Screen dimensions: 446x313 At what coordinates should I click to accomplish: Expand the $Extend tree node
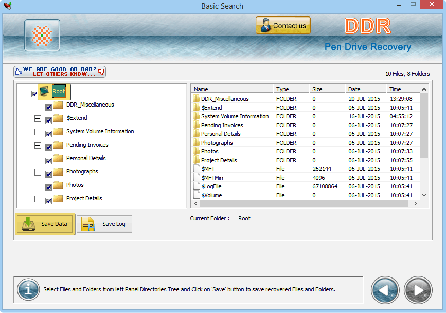(38, 118)
